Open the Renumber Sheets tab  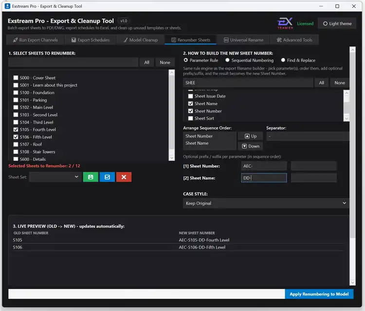191,40
